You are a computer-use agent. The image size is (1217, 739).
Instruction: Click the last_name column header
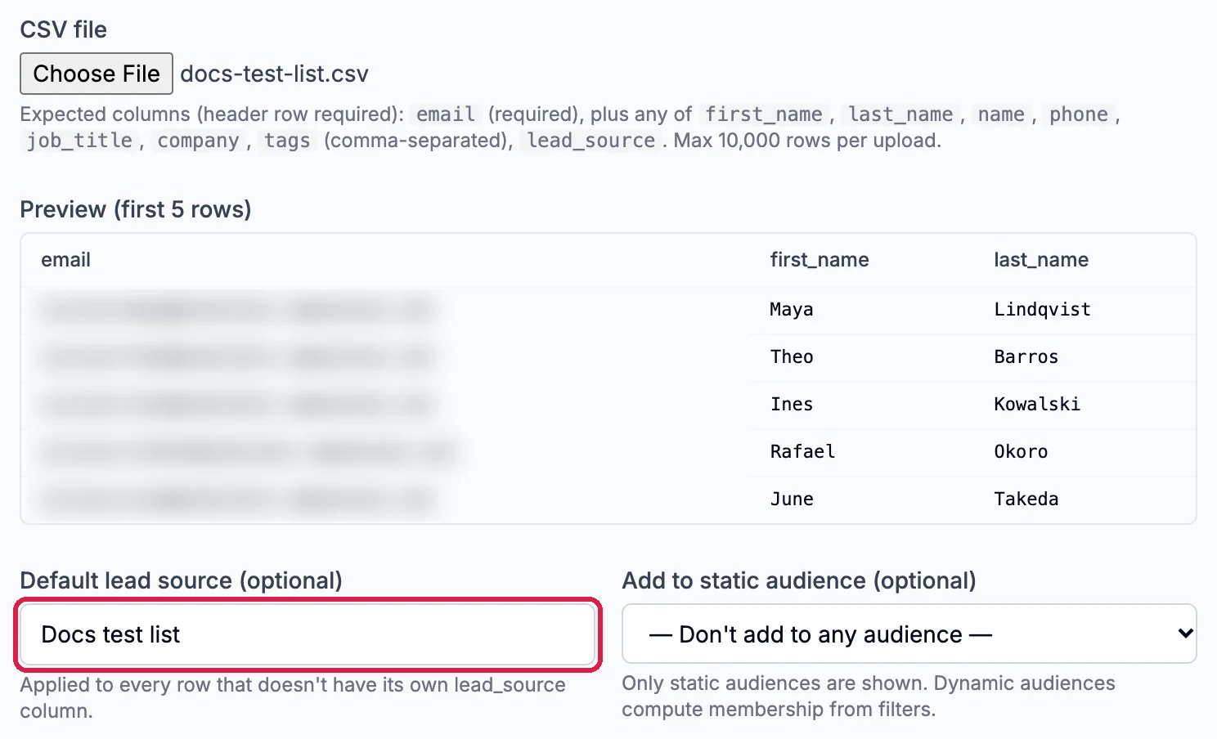click(1041, 260)
